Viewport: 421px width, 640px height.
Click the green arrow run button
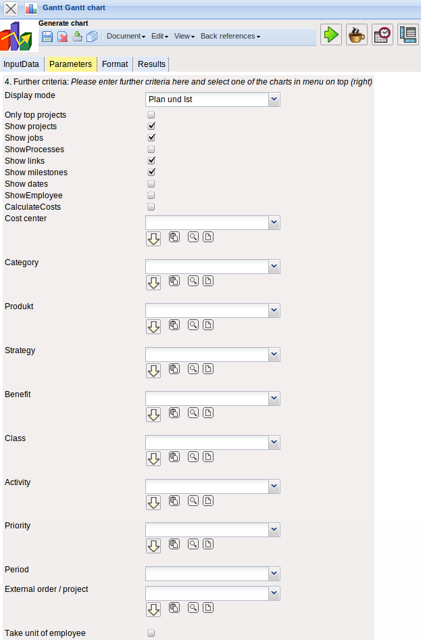point(330,35)
